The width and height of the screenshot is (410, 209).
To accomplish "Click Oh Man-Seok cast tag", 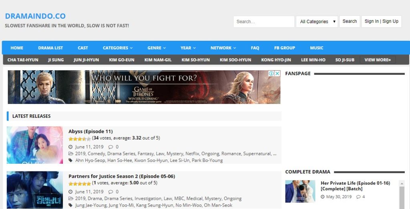I will click(218, 205).
